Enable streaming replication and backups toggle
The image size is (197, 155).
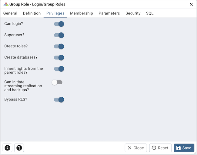coord(57,82)
